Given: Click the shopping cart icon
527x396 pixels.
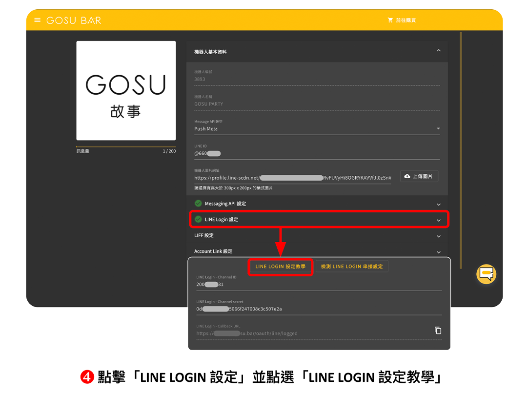Looking at the screenshot, I should point(390,20).
